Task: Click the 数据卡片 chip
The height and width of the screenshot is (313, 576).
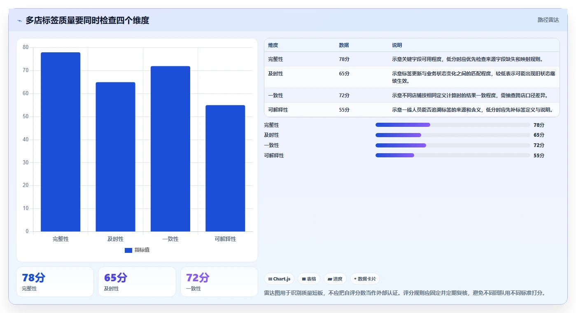Action: [365, 279]
